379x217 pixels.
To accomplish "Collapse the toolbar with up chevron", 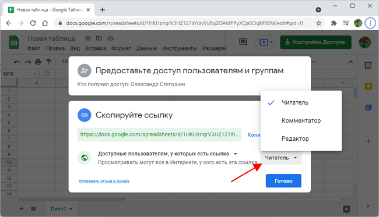I will point(350,62).
